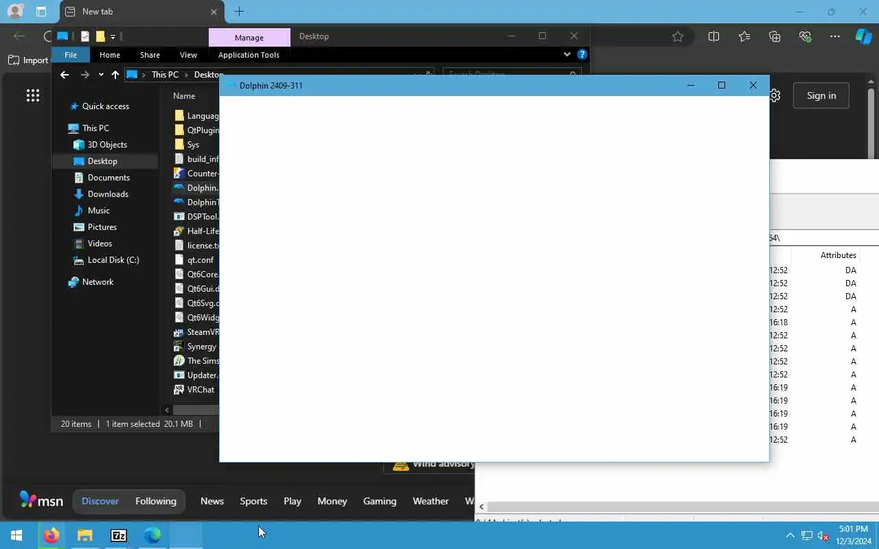Screen dimensions: 879x549
Task: Open Explorer recent locations dropdown
Action: [x=101, y=75]
